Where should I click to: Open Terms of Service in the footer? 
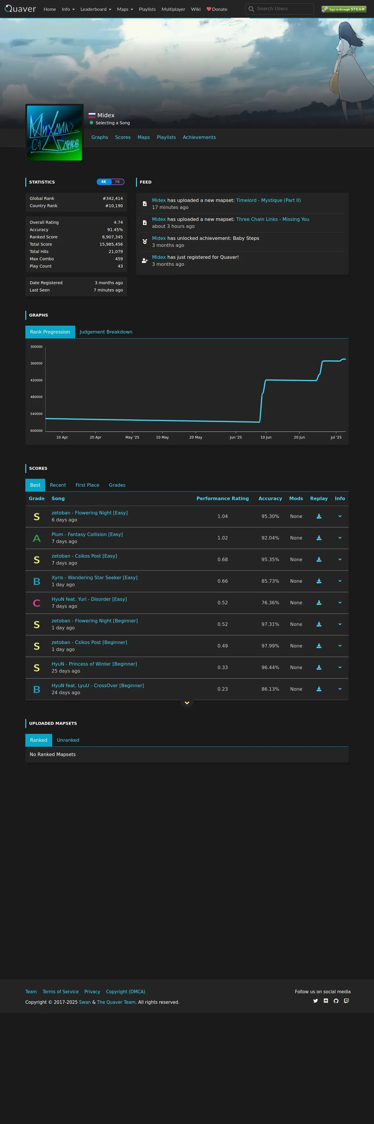61,992
